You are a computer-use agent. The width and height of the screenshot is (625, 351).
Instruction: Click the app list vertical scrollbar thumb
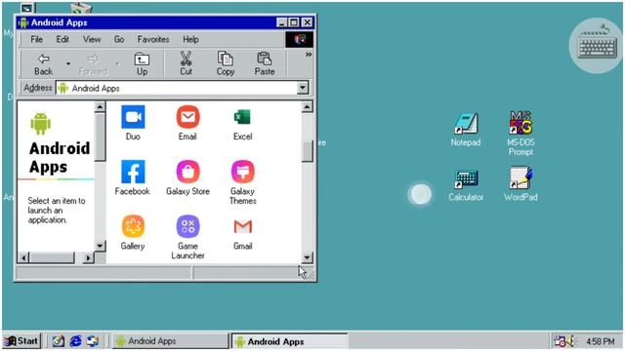point(307,152)
